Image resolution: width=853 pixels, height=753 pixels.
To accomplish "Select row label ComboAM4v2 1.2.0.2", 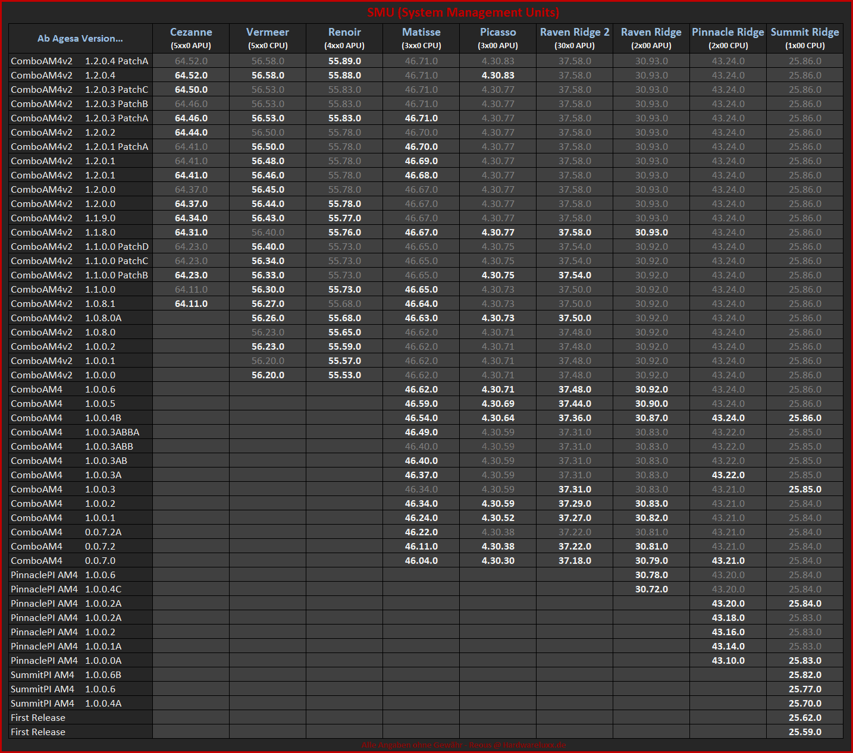I will point(80,132).
